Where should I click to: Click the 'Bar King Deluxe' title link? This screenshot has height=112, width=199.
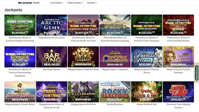point(52,69)
